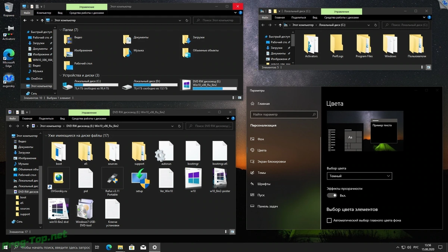Open the Главная tab in Локальный диск (C:) window
The height and width of the screenshot is (252, 448).
(x=280, y=18)
